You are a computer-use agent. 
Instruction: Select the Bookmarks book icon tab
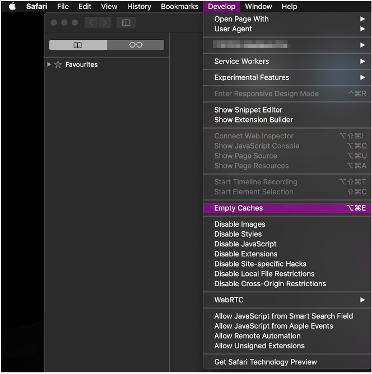pyautogui.click(x=78, y=45)
